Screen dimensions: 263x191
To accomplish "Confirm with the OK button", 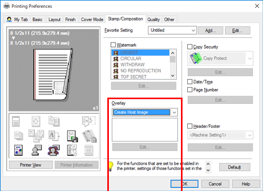I will (x=185, y=184).
